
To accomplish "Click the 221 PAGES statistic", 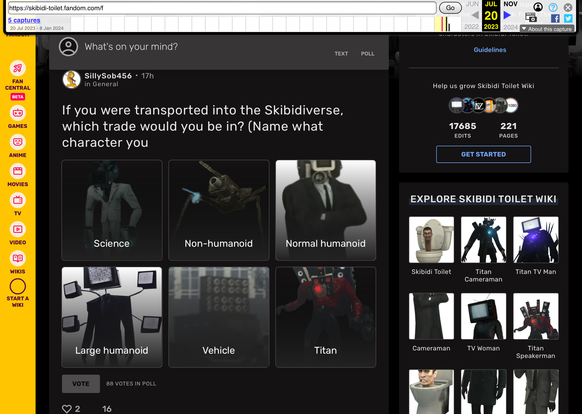I will 508,130.
